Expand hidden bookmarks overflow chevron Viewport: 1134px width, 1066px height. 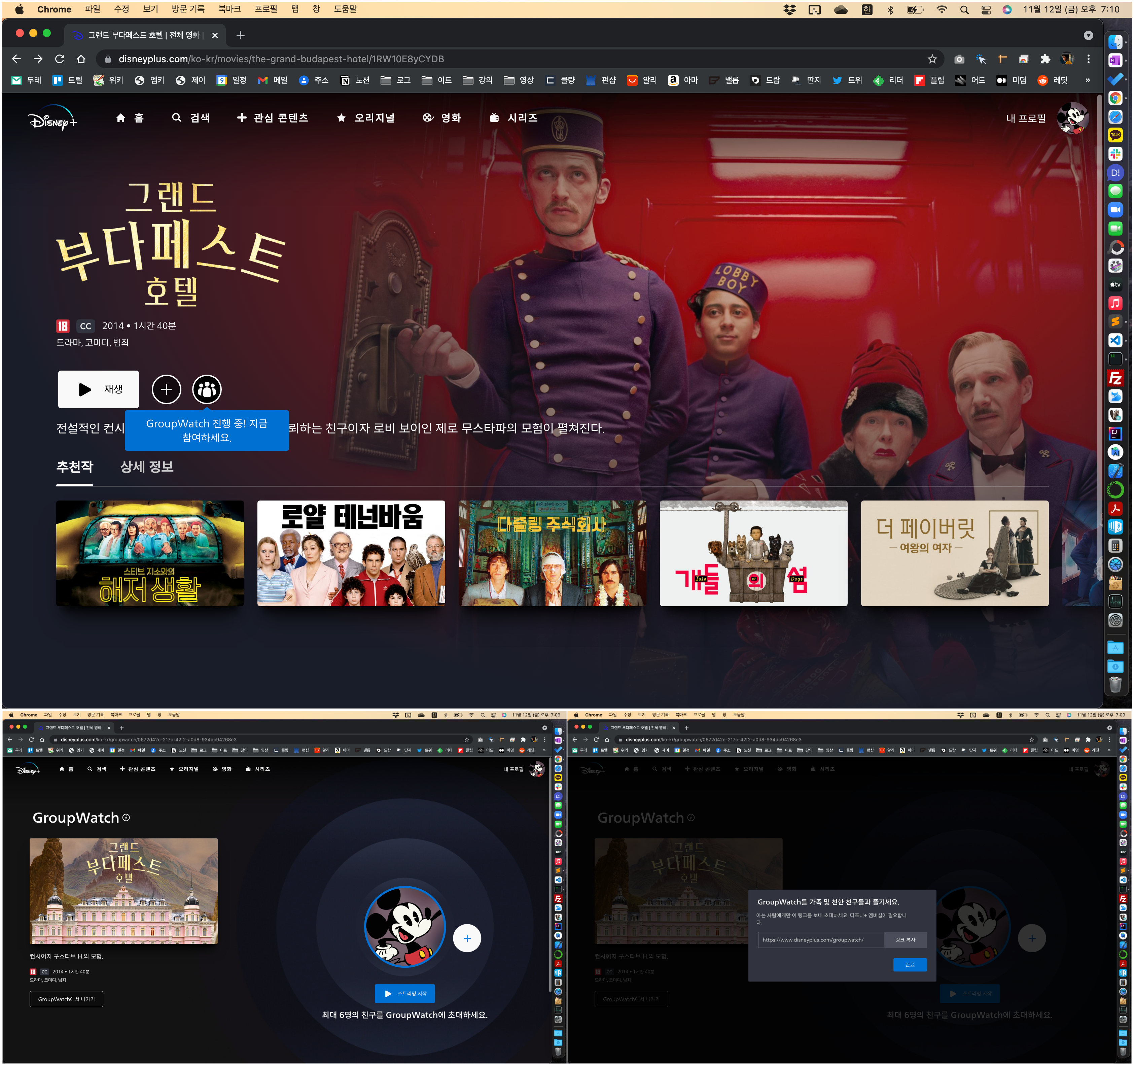tap(1087, 80)
